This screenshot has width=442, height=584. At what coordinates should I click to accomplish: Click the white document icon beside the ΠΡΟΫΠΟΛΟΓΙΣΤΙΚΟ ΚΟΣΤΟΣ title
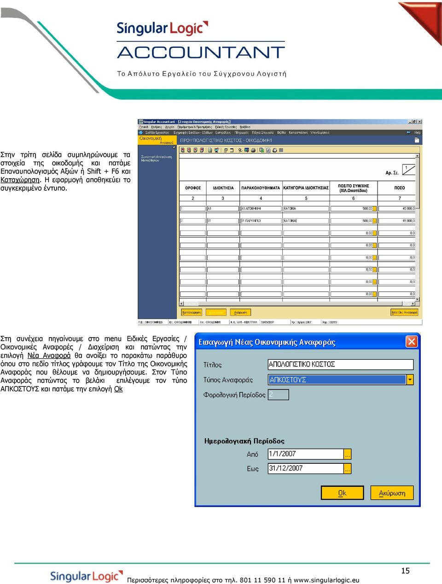pyautogui.click(x=417, y=140)
